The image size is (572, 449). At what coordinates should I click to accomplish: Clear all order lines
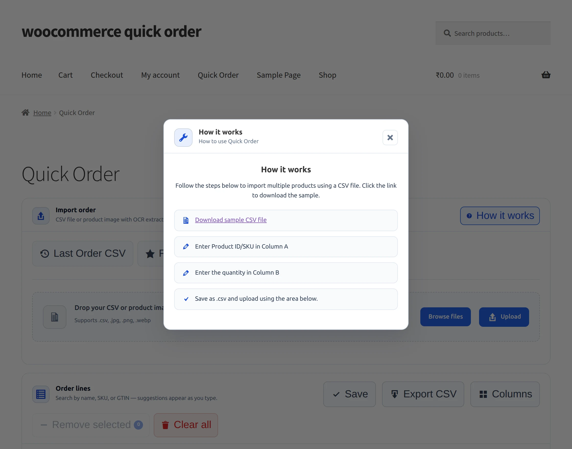pyautogui.click(x=186, y=425)
